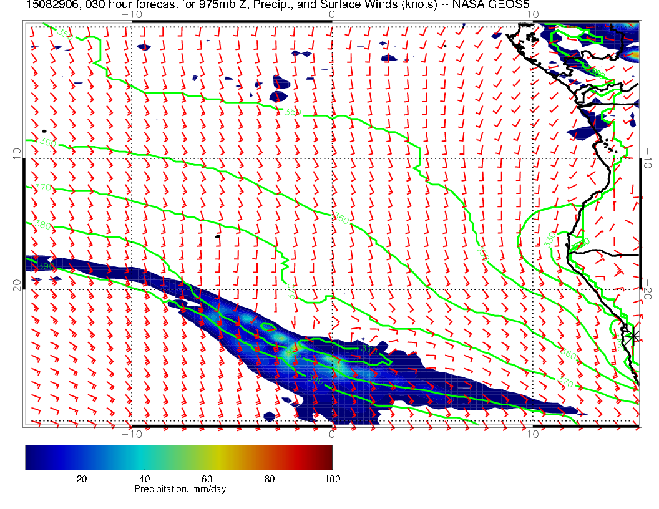Pick the dark red end of the colorbar
Viewport: 659px width, 509px height.
[x=328, y=457]
